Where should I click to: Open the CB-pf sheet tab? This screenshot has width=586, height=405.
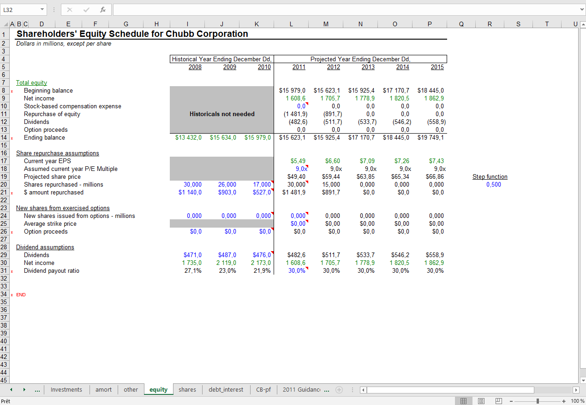point(263,390)
